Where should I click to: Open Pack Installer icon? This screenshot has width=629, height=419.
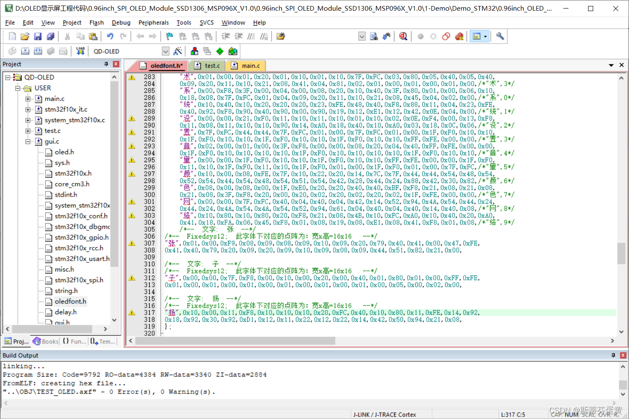233,51
